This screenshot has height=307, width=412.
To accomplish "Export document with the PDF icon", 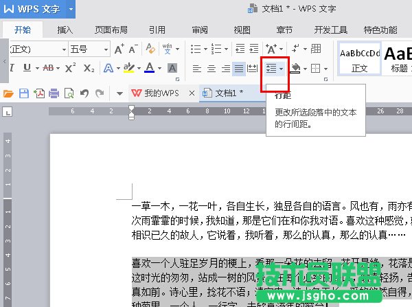I will pyautogui.click(x=38, y=93).
